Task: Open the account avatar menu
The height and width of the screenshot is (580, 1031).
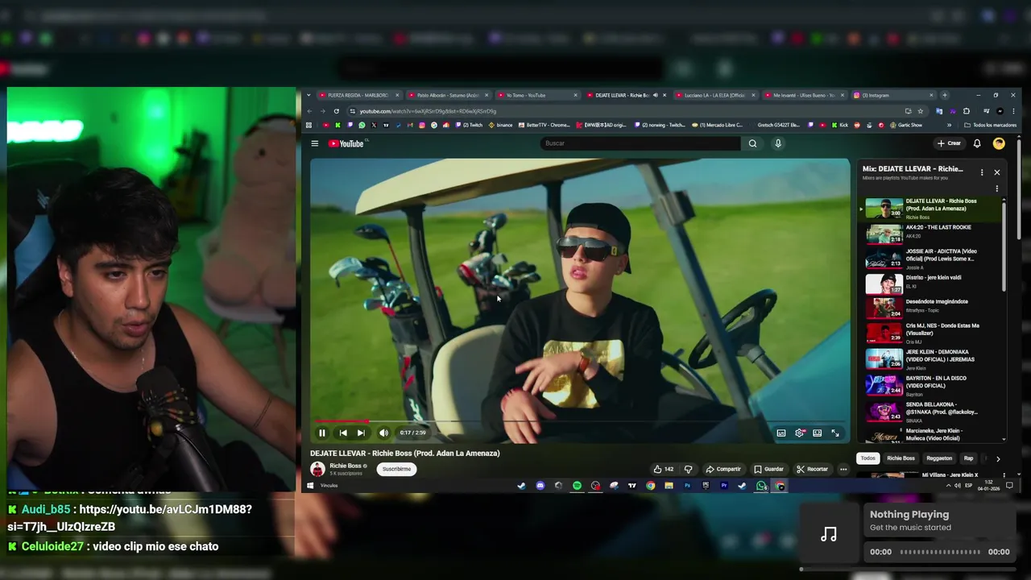Action: click(x=999, y=143)
